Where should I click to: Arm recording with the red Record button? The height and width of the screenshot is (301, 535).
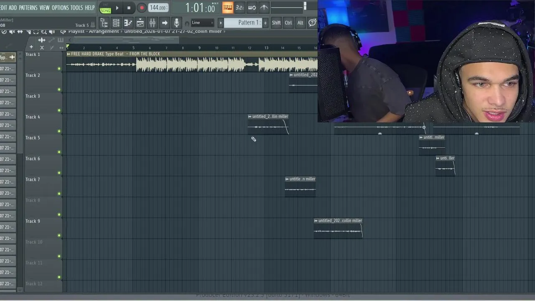(142, 8)
